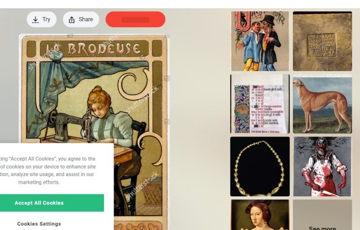Image resolution: width=360 pixels, height=230 pixels.
Task: Open the illuminated manuscript page thumbnail
Action: coord(260,104)
